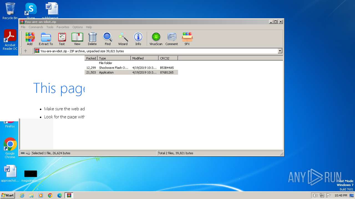The width and height of the screenshot is (355, 199).
Task: Create an SFX self-extracting archive
Action: 187,39
